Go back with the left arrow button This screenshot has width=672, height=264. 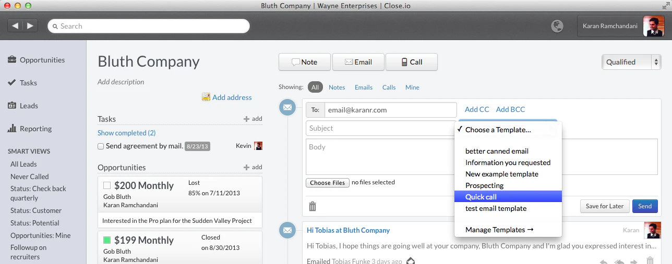15,26
